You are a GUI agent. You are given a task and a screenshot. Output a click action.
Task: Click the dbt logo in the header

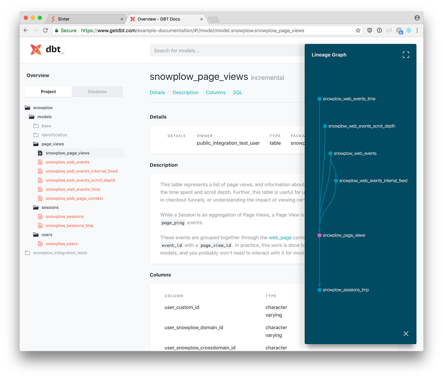coord(47,49)
